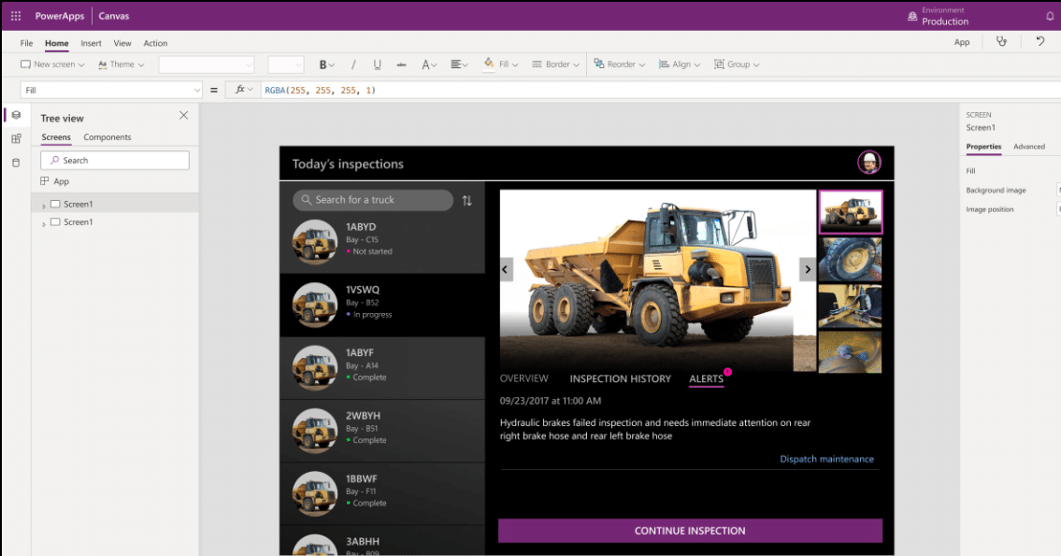Click the notification bell icon
Viewport: 1061px width, 556px height.
click(x=1050, y=16)
